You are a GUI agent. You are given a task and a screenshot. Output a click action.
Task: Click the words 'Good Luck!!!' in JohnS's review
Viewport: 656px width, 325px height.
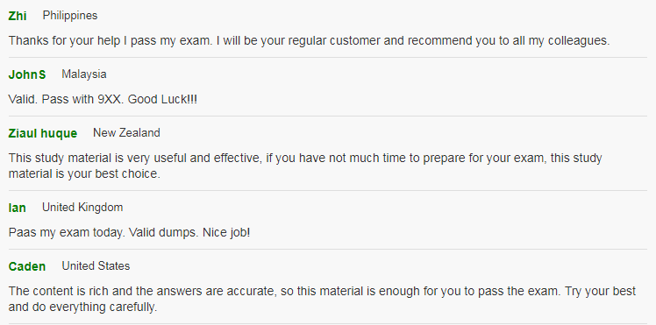coord(163,99)
